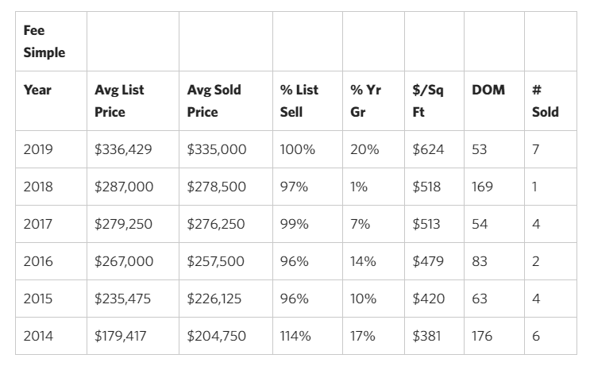This screenshot has height=370, width=590.
Task: Click the 2014 year cell
Action: click(x=37, y=336)
